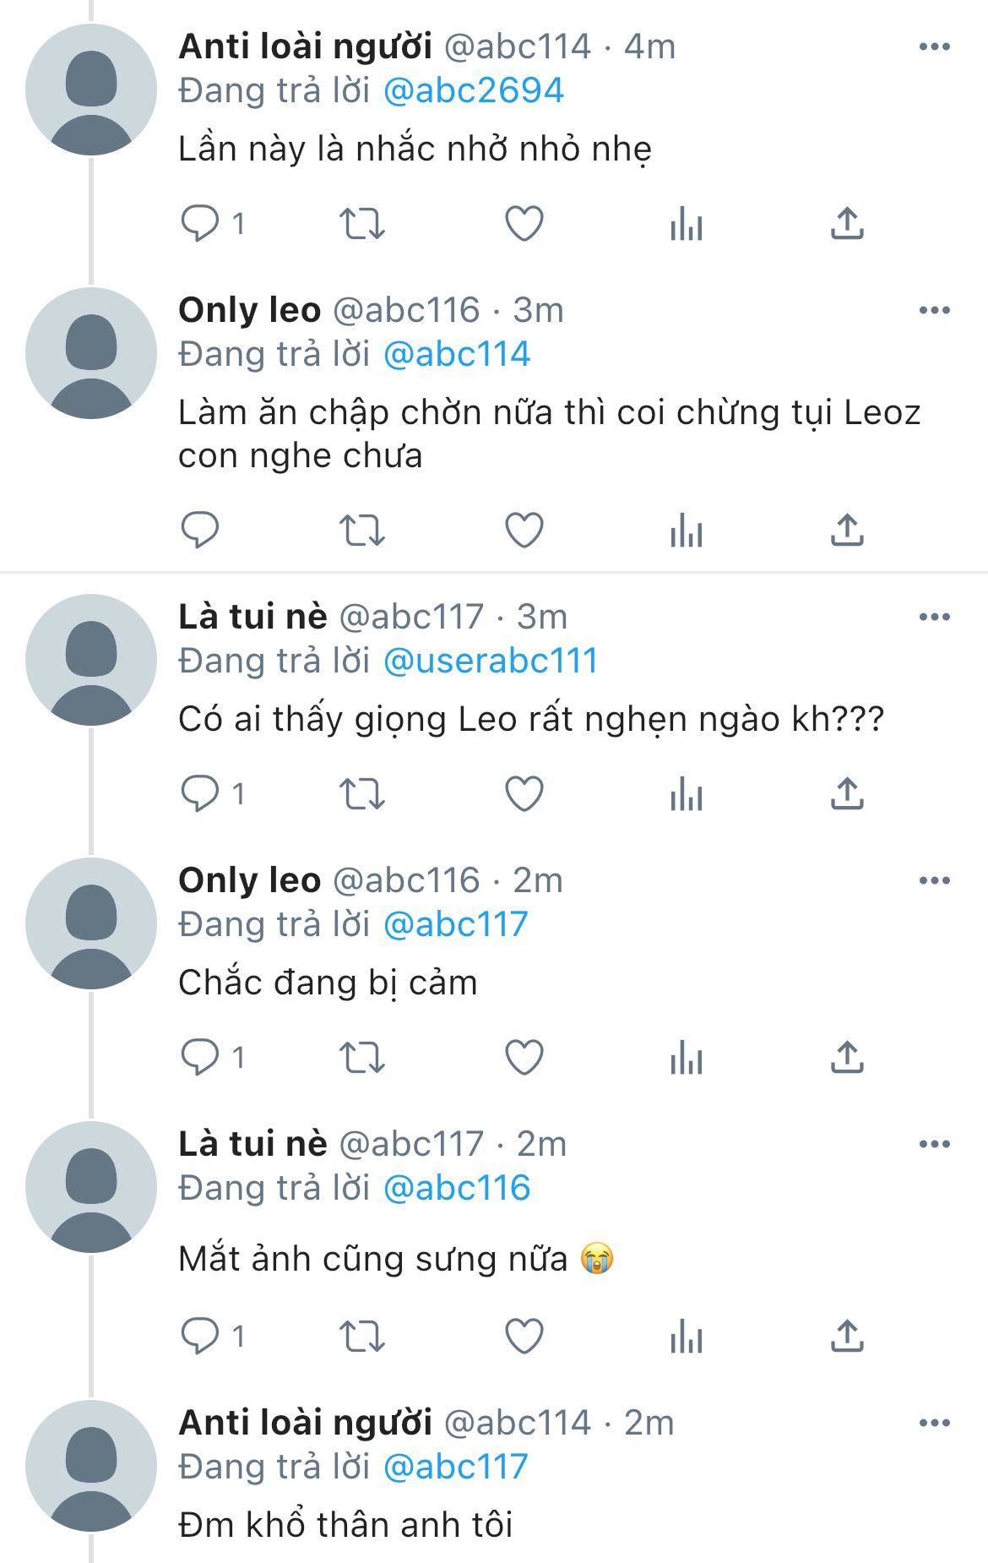
Task: Like the 'Có ai thấy giọng Leo' tweet
Action: [x=524, y=794]
